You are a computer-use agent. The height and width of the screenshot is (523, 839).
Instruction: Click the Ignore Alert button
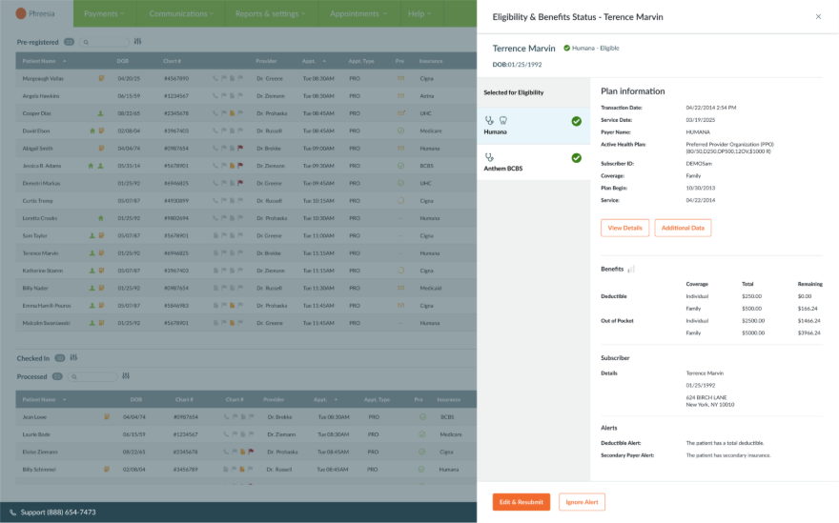coord(582,502)
